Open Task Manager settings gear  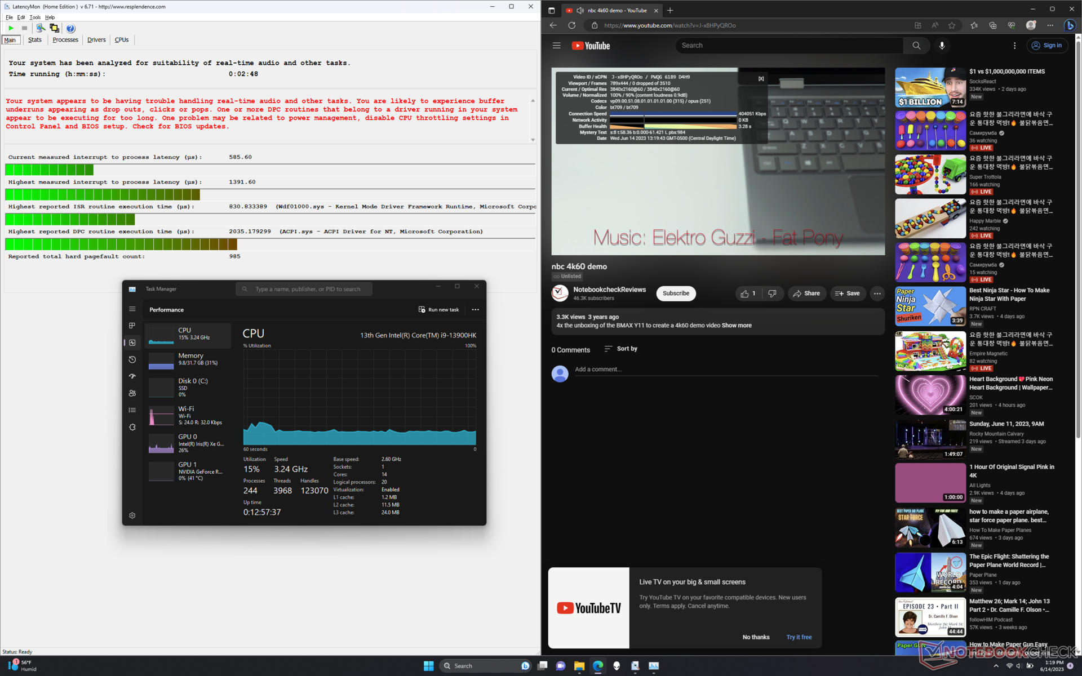coord(132,515)
